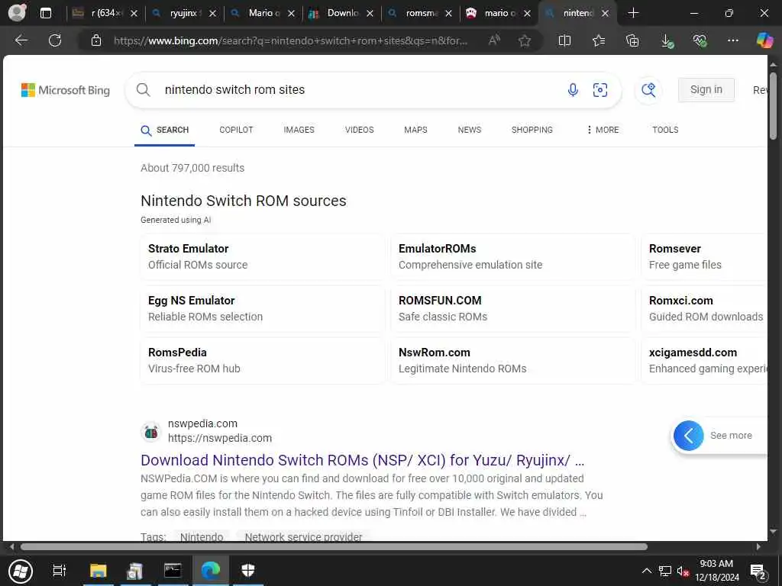Open Browser essentials heart icon
Image resolution: width=782 pixels, height=586 pixels.
point(700,40)
